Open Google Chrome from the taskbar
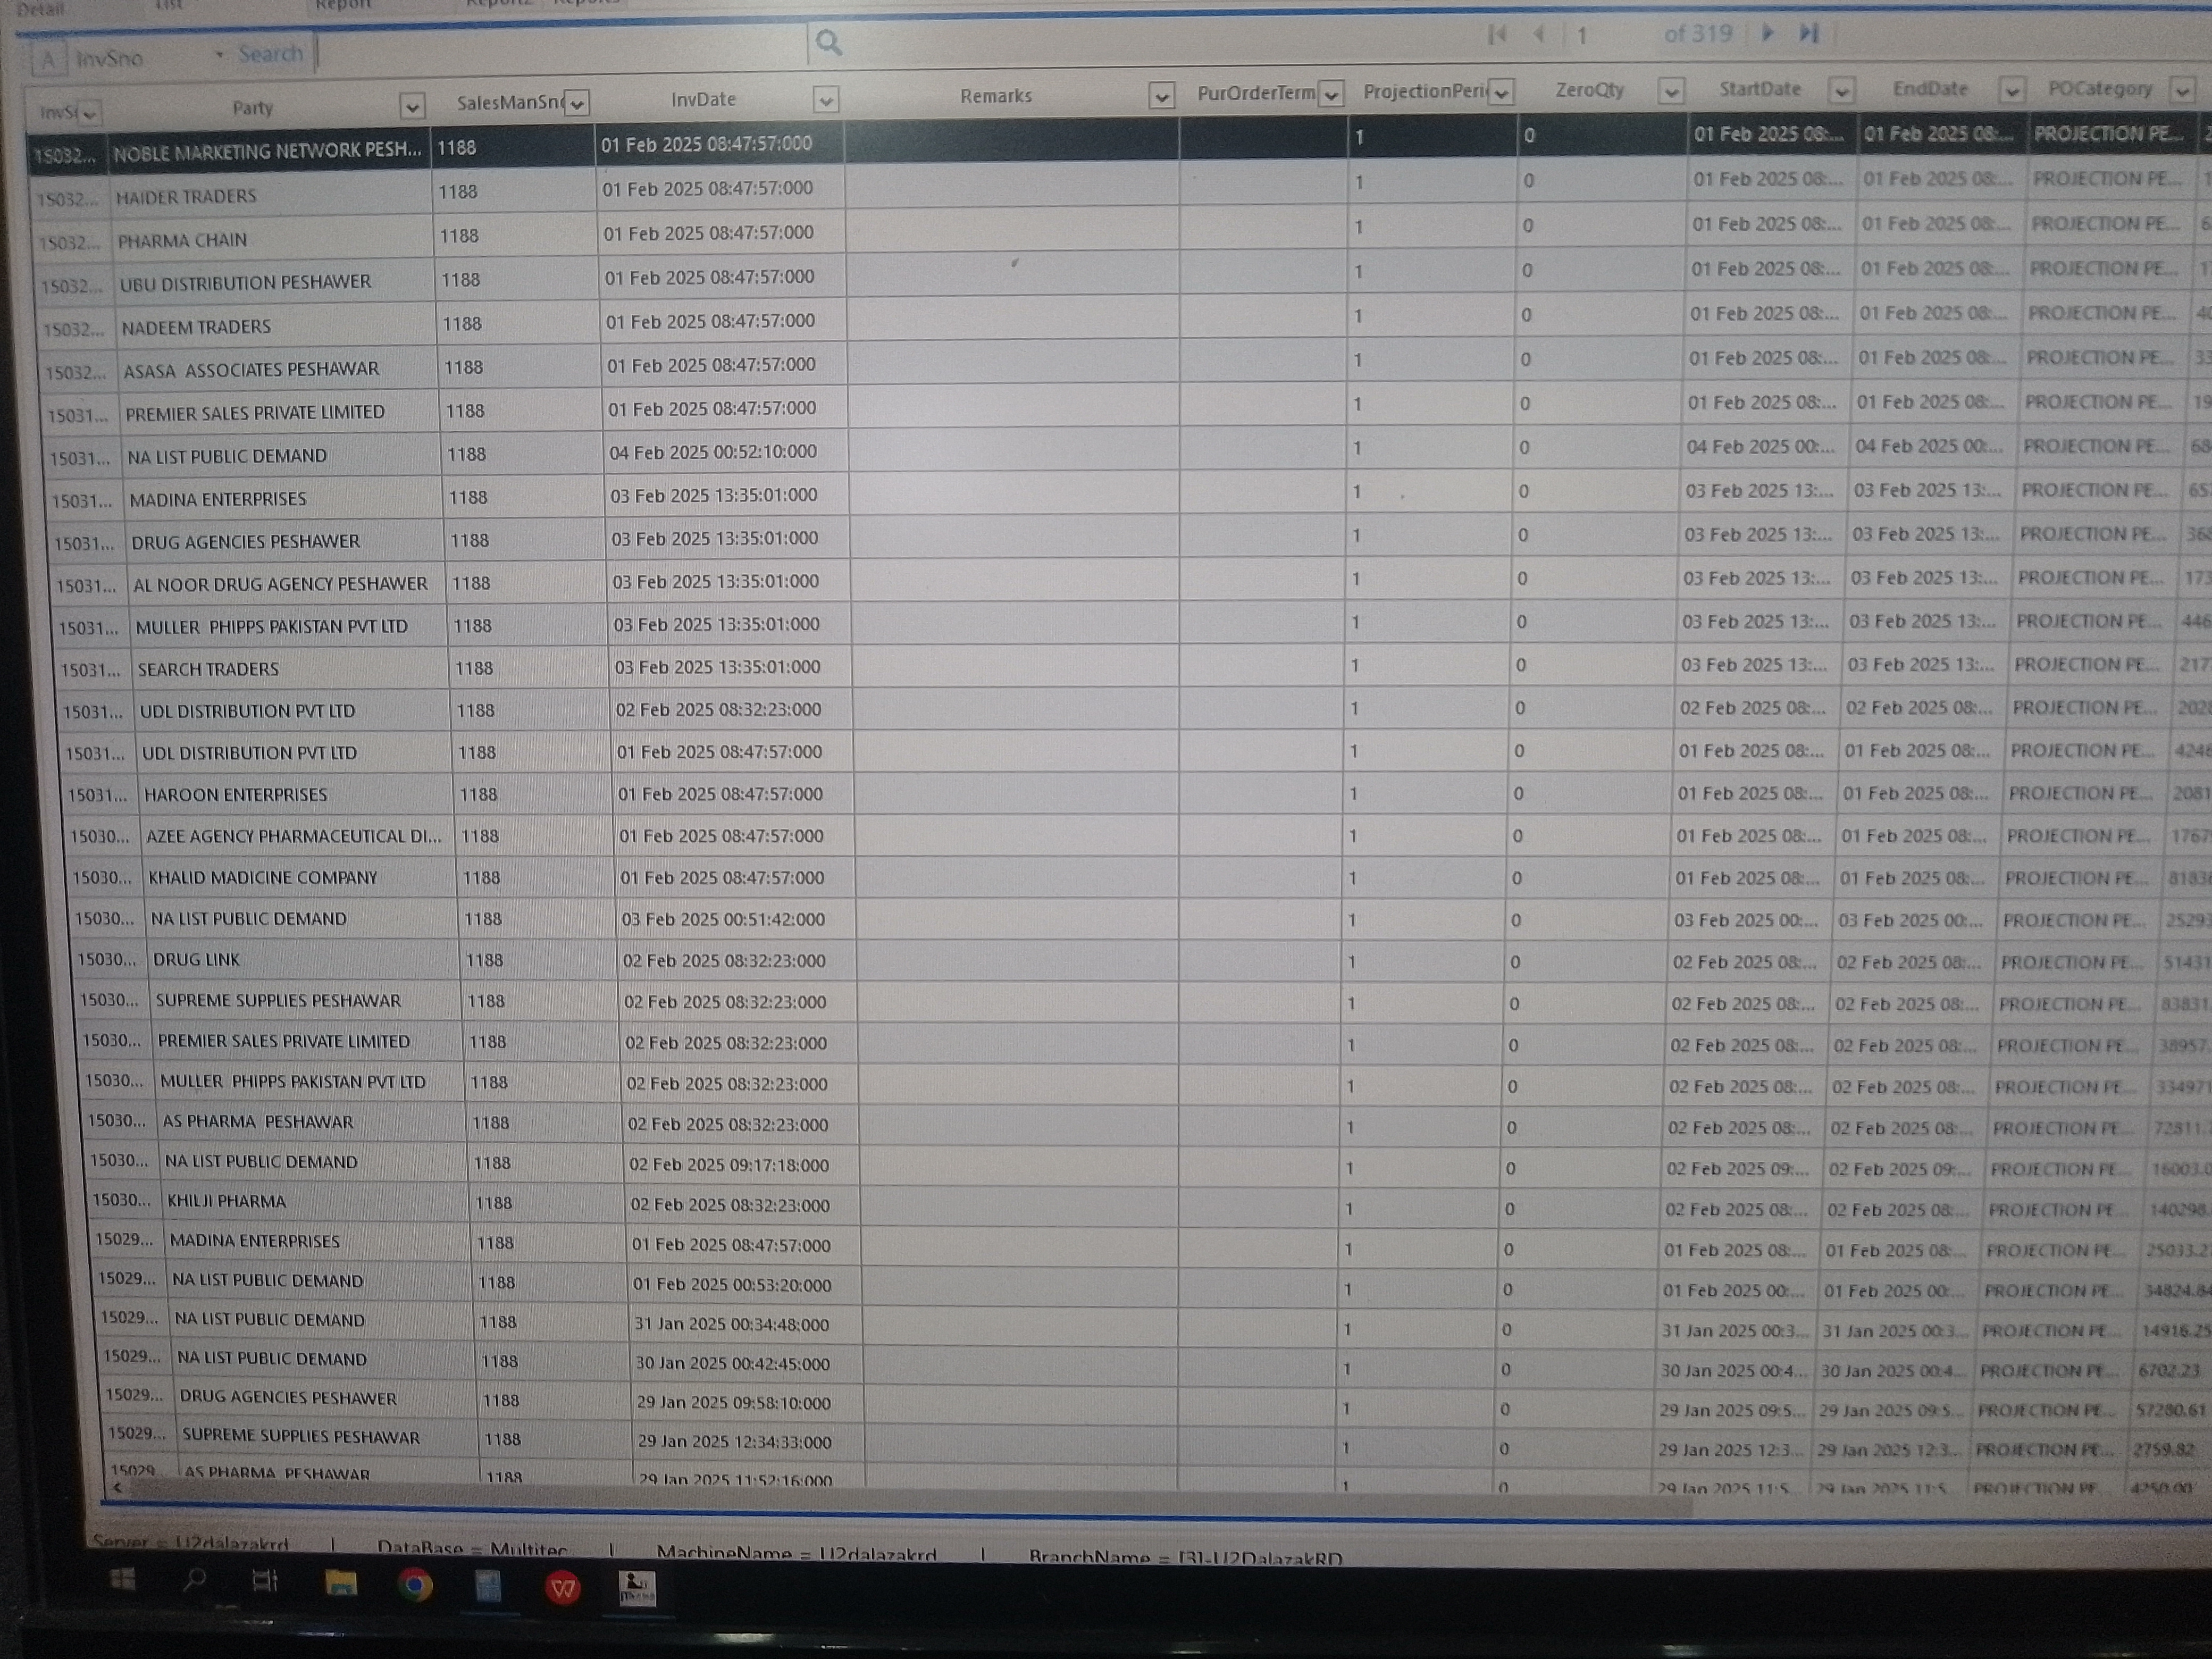The height and width of the screenshot is (1659, 2212). point(414,1585)
